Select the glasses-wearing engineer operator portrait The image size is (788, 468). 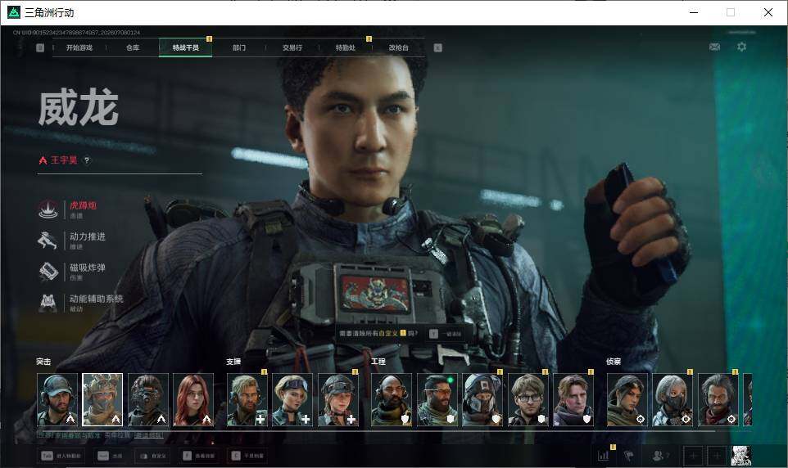click(528, 400)
